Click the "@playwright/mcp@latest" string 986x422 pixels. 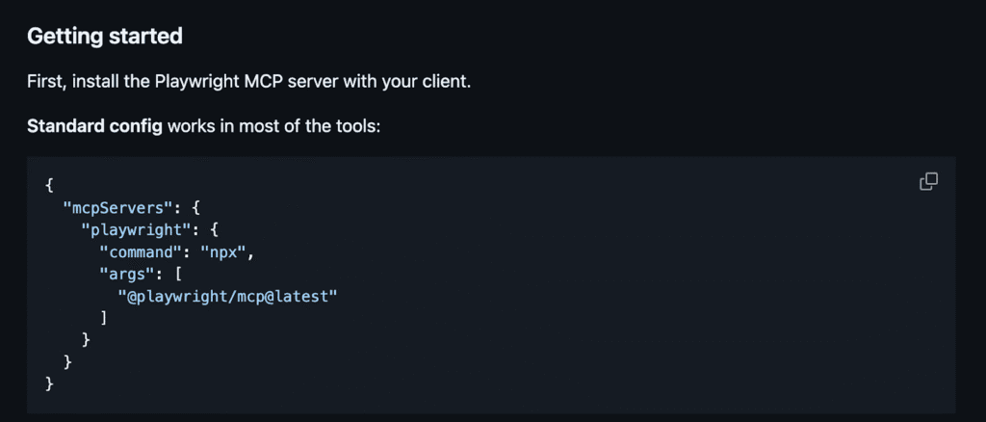pyautogui.click(x=227, y=296)
